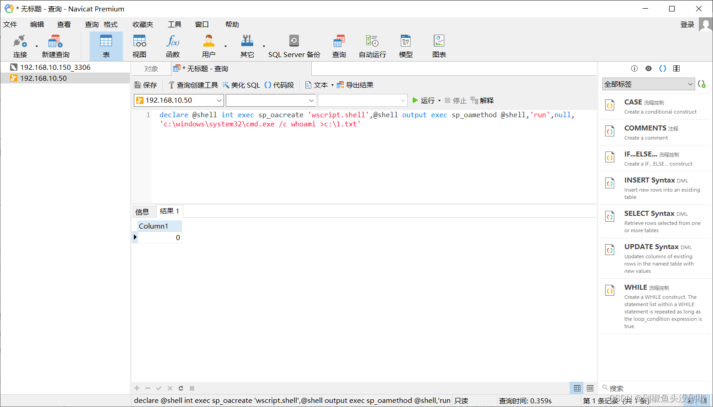
Task: Open the Function (函数) toolbar icon
Action: point(173,46)
